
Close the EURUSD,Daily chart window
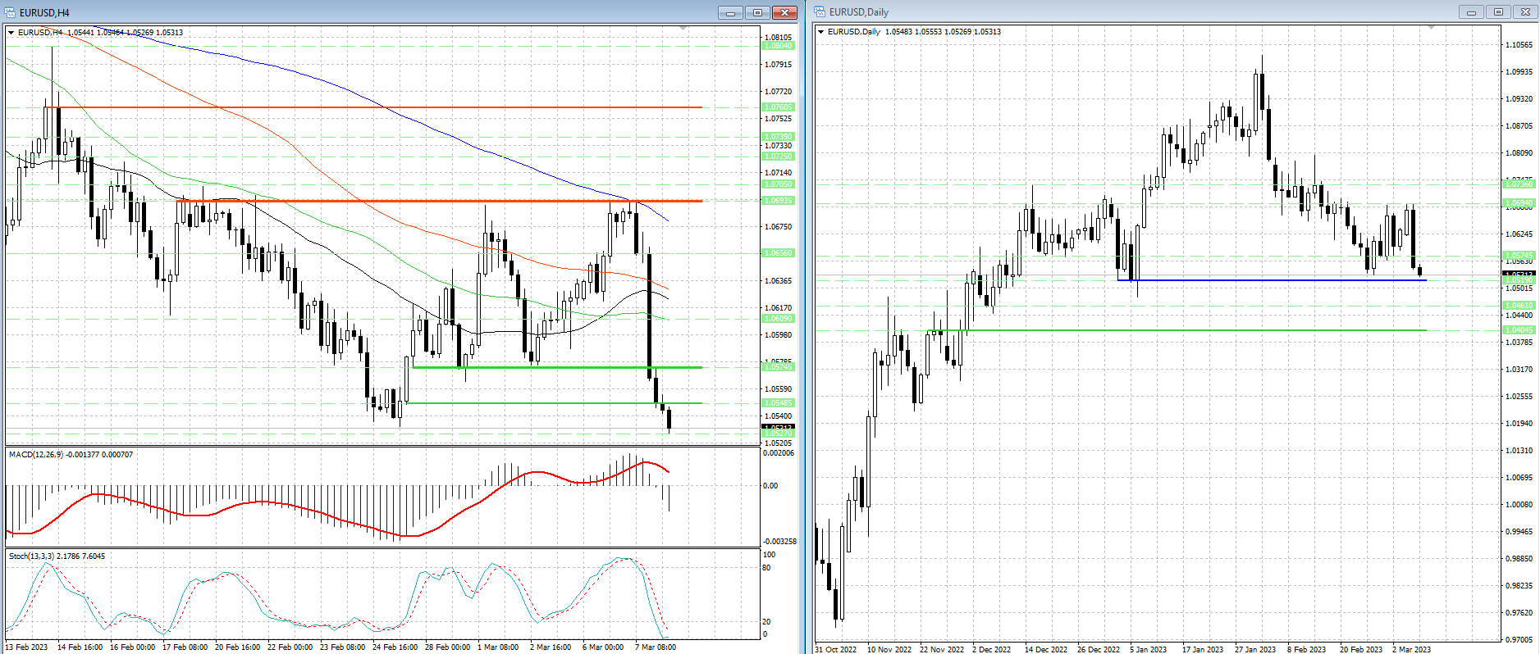[x=1525, y=11]
